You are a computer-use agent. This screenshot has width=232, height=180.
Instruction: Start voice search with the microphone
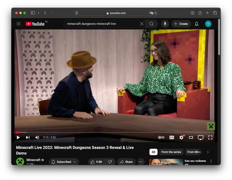(165, 24)
